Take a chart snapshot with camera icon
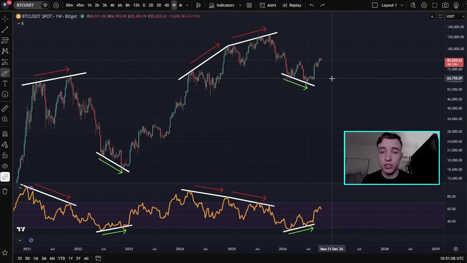The height and width of the screenshot is (263, 467). (x=445, y=5)
